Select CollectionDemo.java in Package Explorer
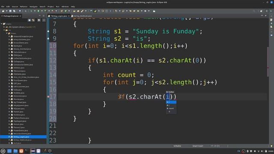The image size is (274, 154). click(22, 58)
